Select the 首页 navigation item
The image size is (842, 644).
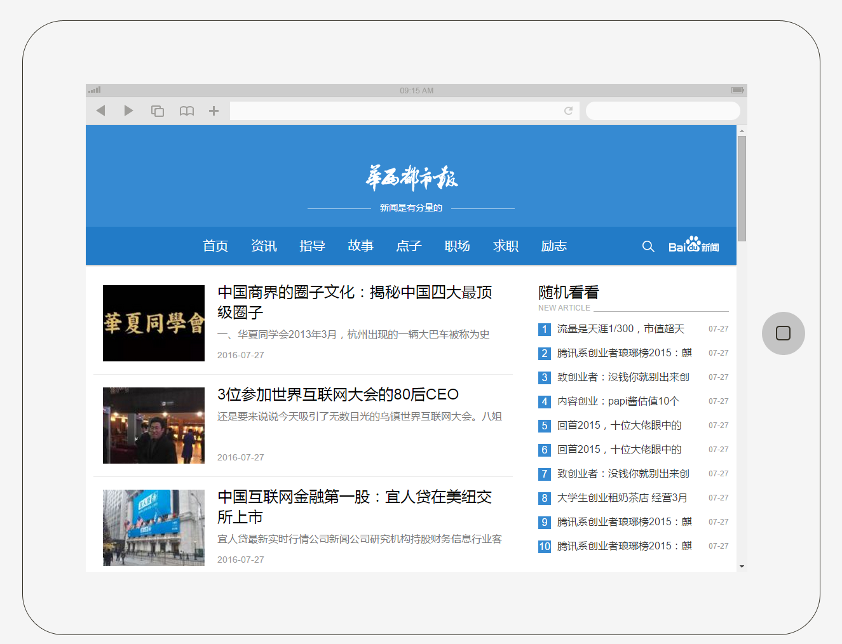[215, 246]
